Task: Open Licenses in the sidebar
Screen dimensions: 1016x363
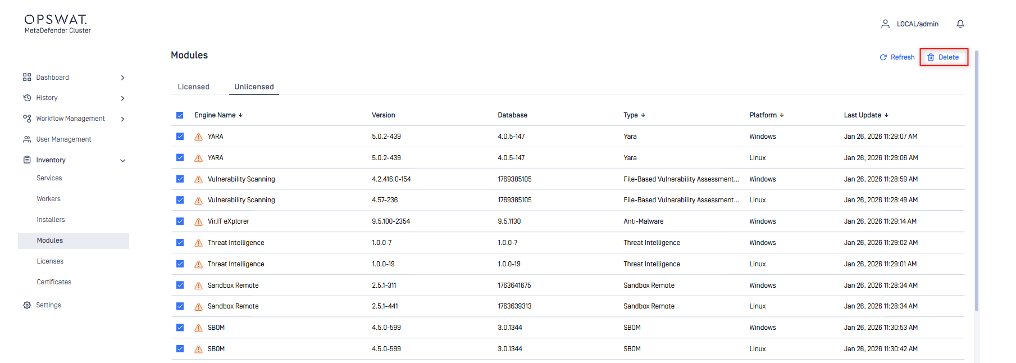Action: (x=50, y=261)
